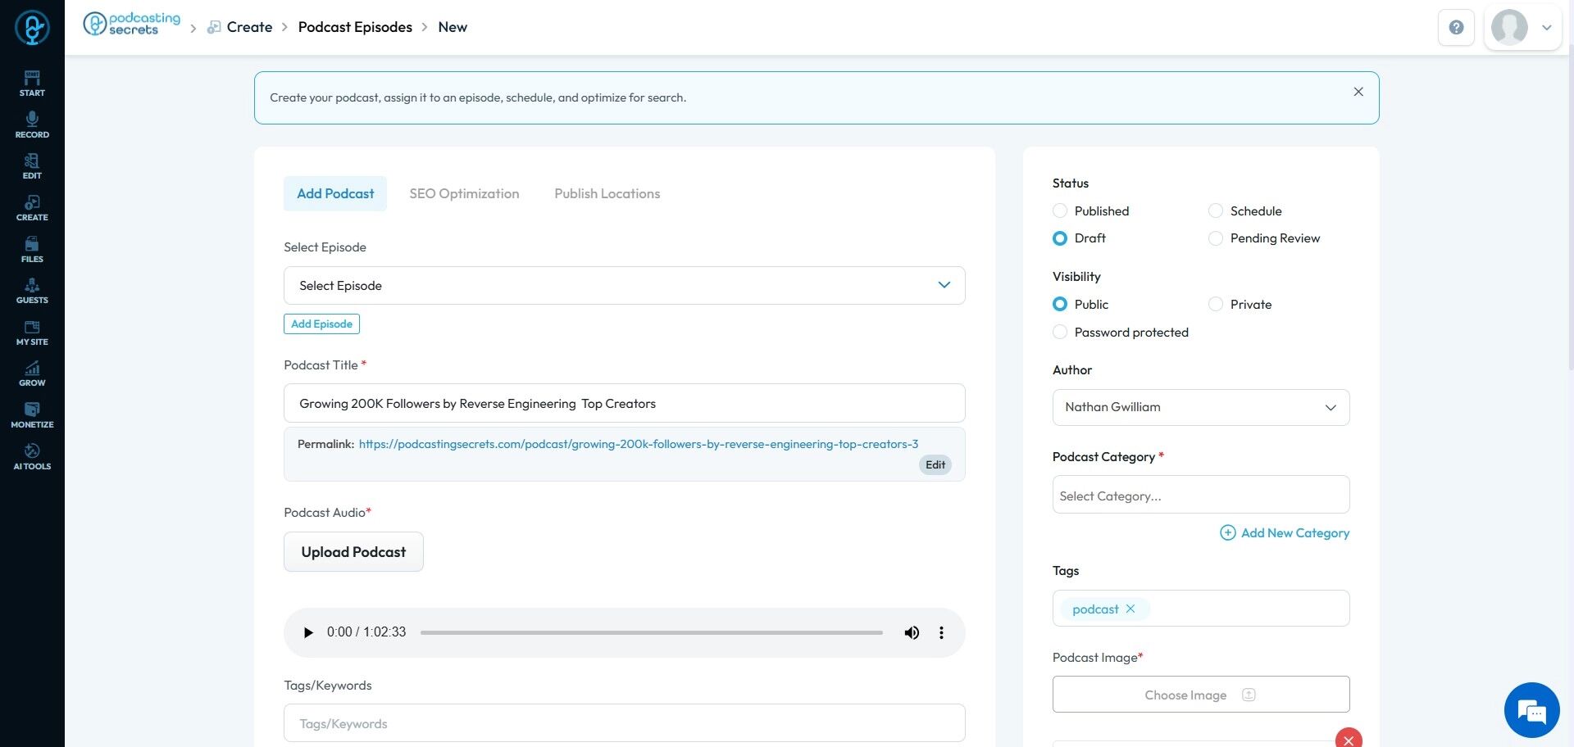Select the Draft status option

(1060, 238)
